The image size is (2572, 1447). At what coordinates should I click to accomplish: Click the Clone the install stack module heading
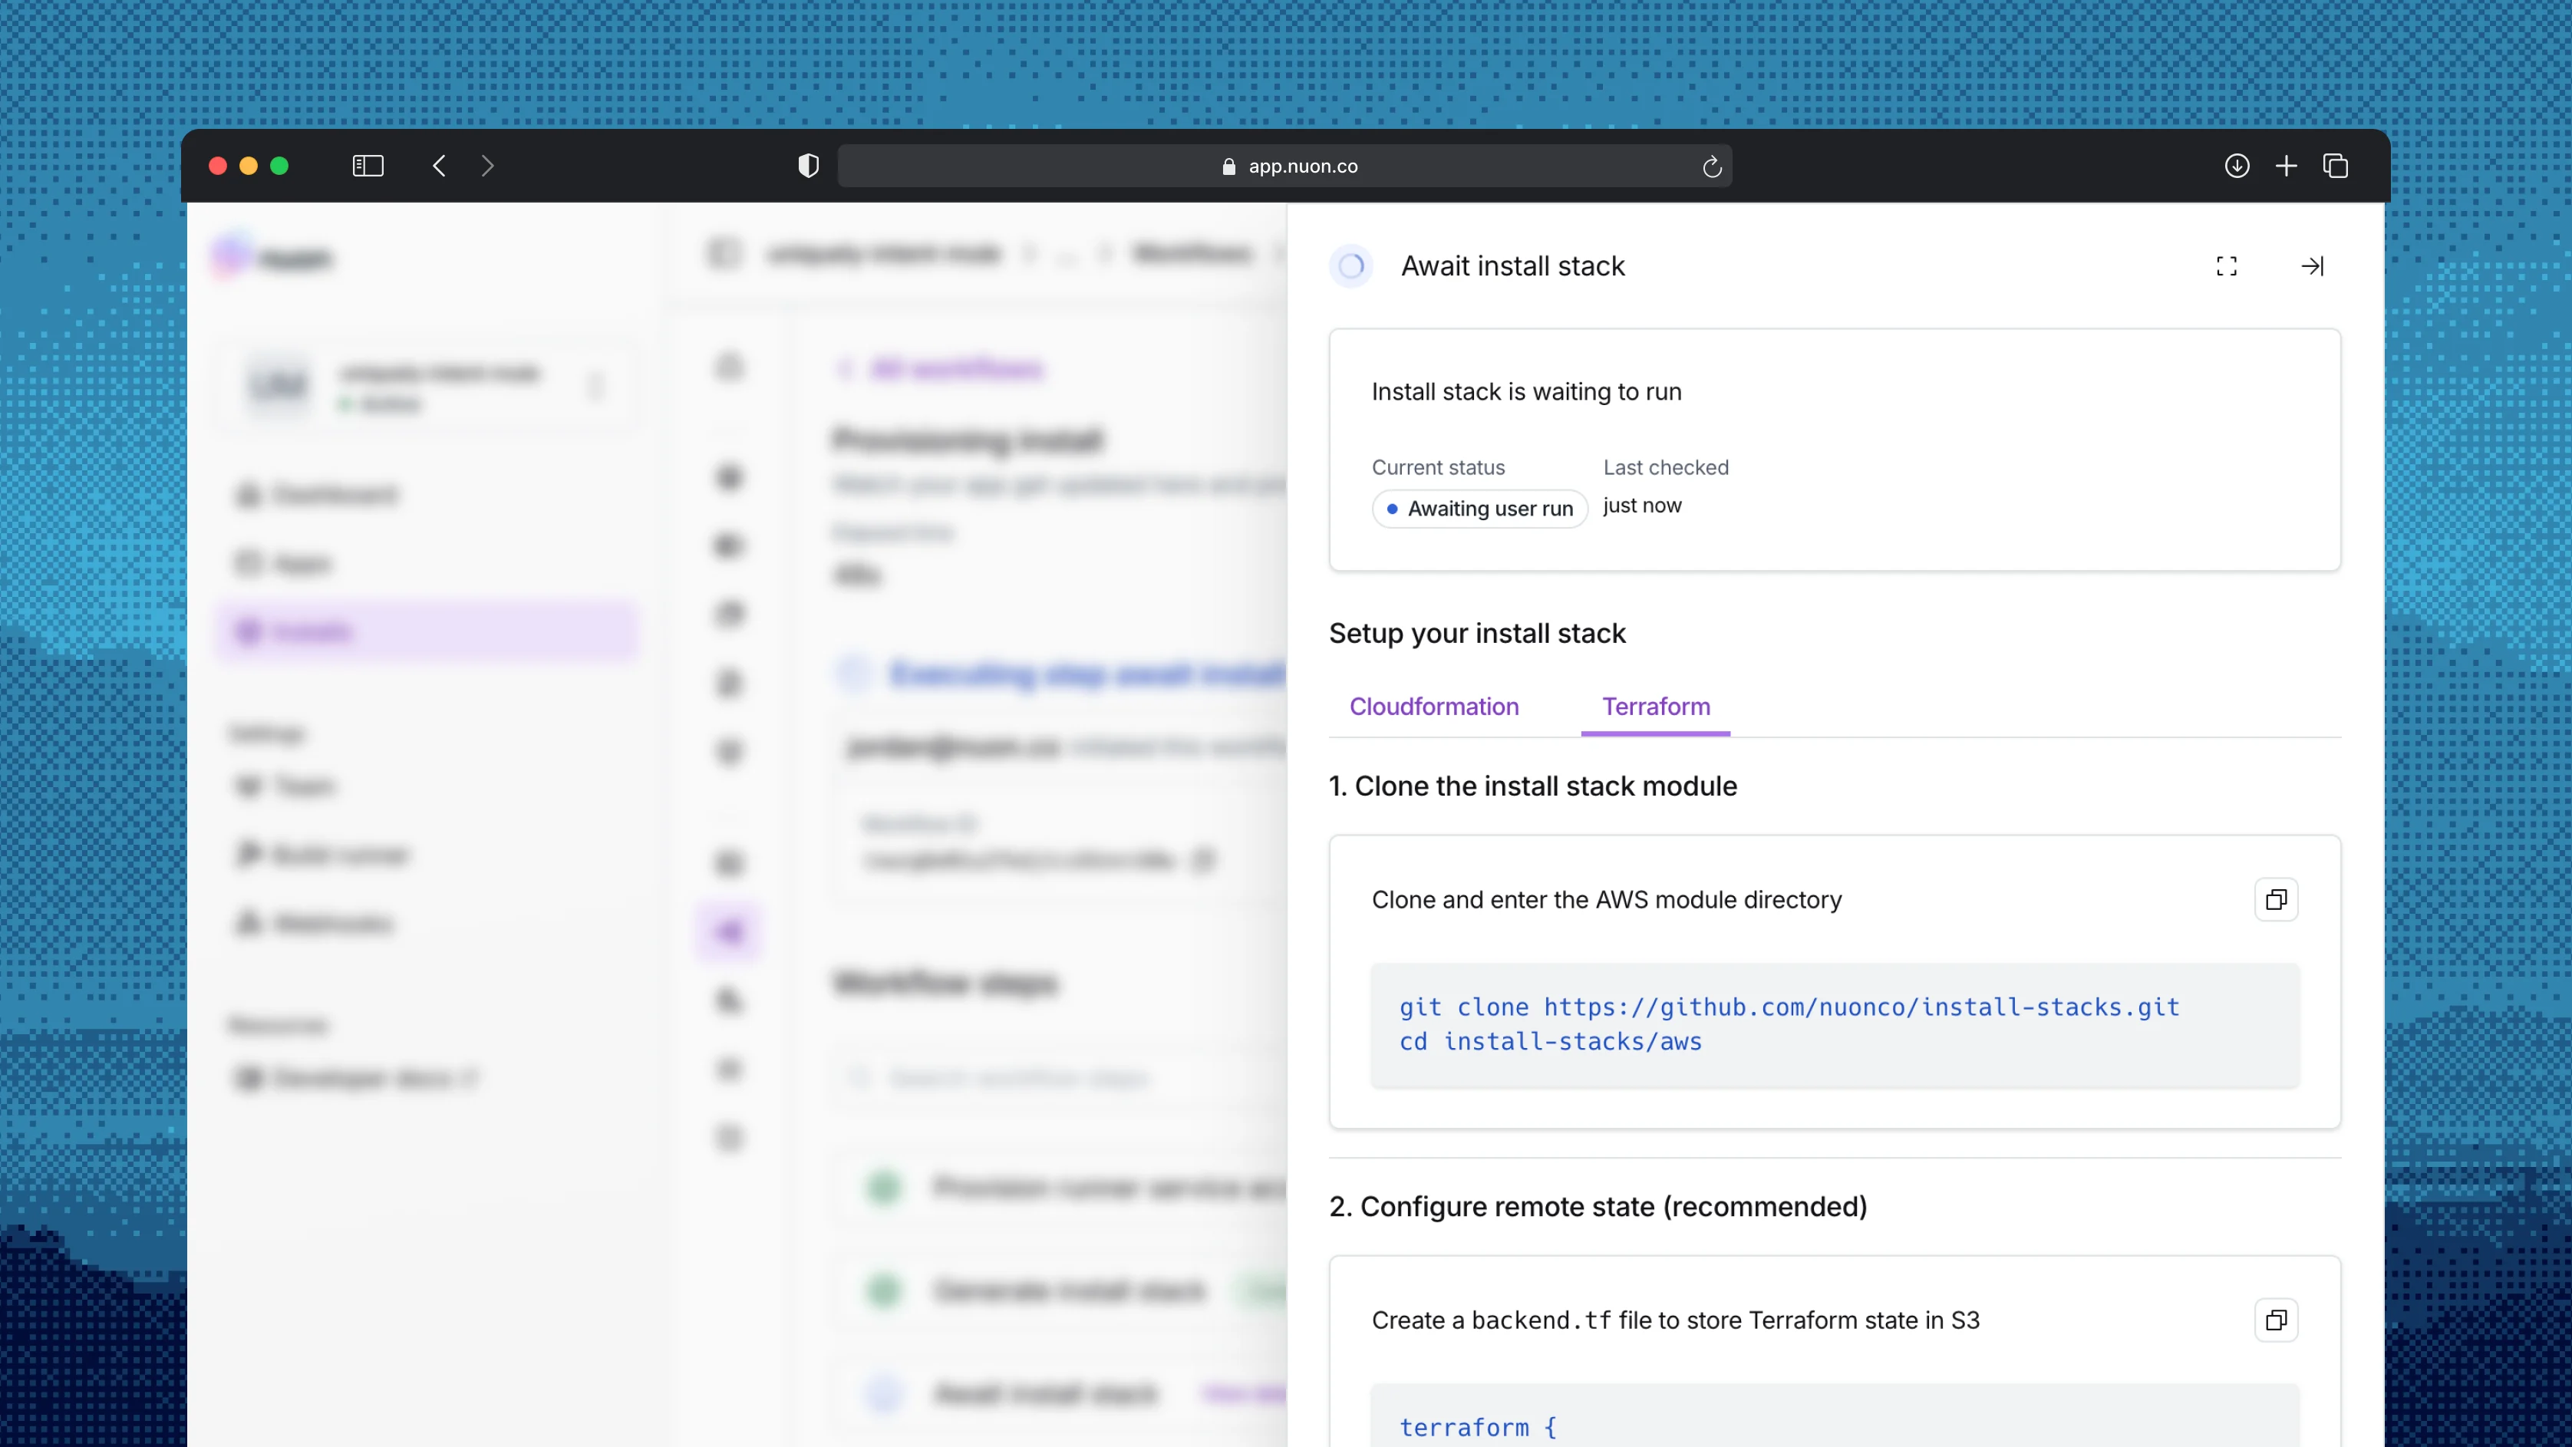(x=1532, y=786)
